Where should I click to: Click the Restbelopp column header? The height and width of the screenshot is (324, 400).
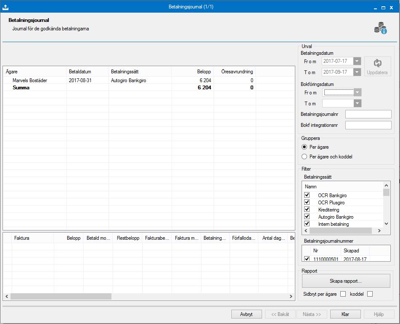(127, 238)
